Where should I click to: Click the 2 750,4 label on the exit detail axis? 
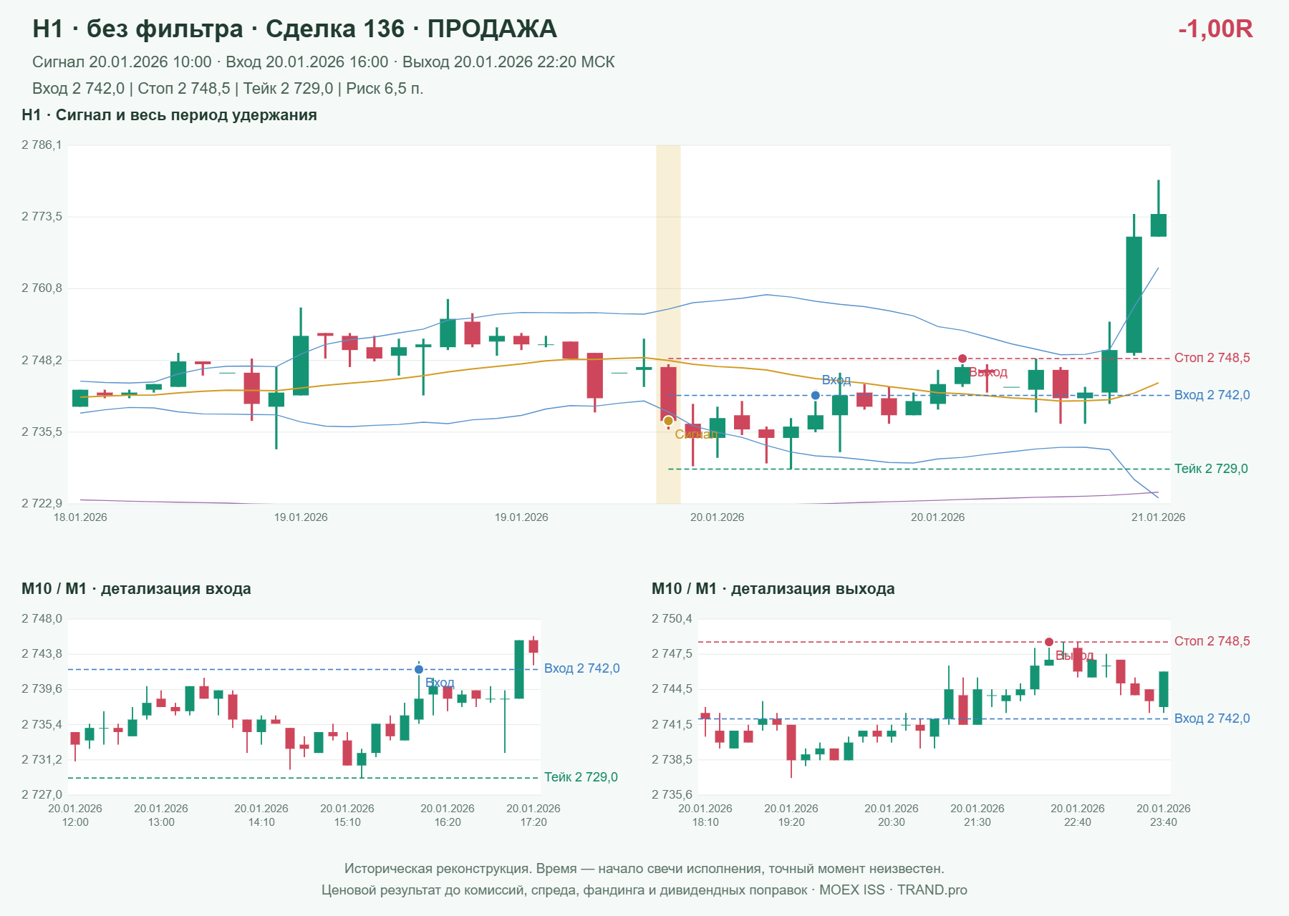pos(672,619)
